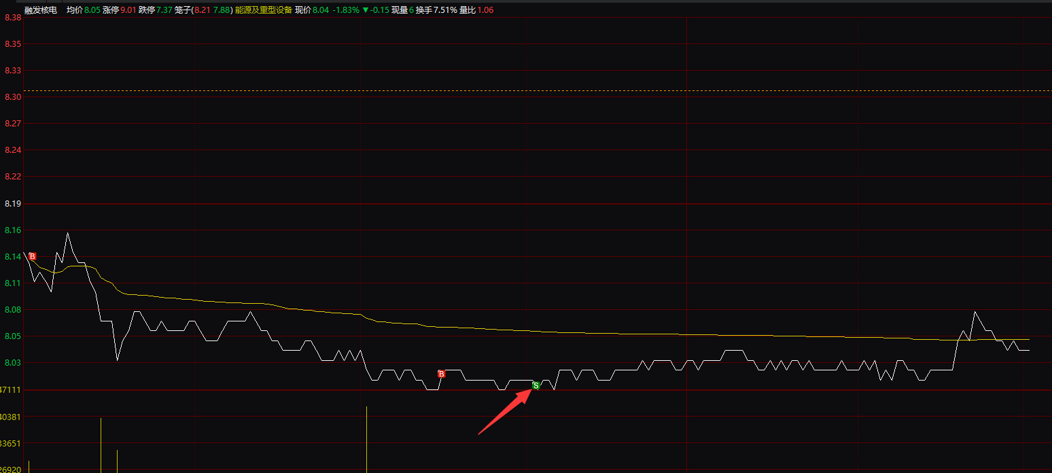Click the red B marker on the 8.02 price line
Image resolution: width=1052 pixels, height=473 pixels.
pyautogui.click(x=441, y=374)
